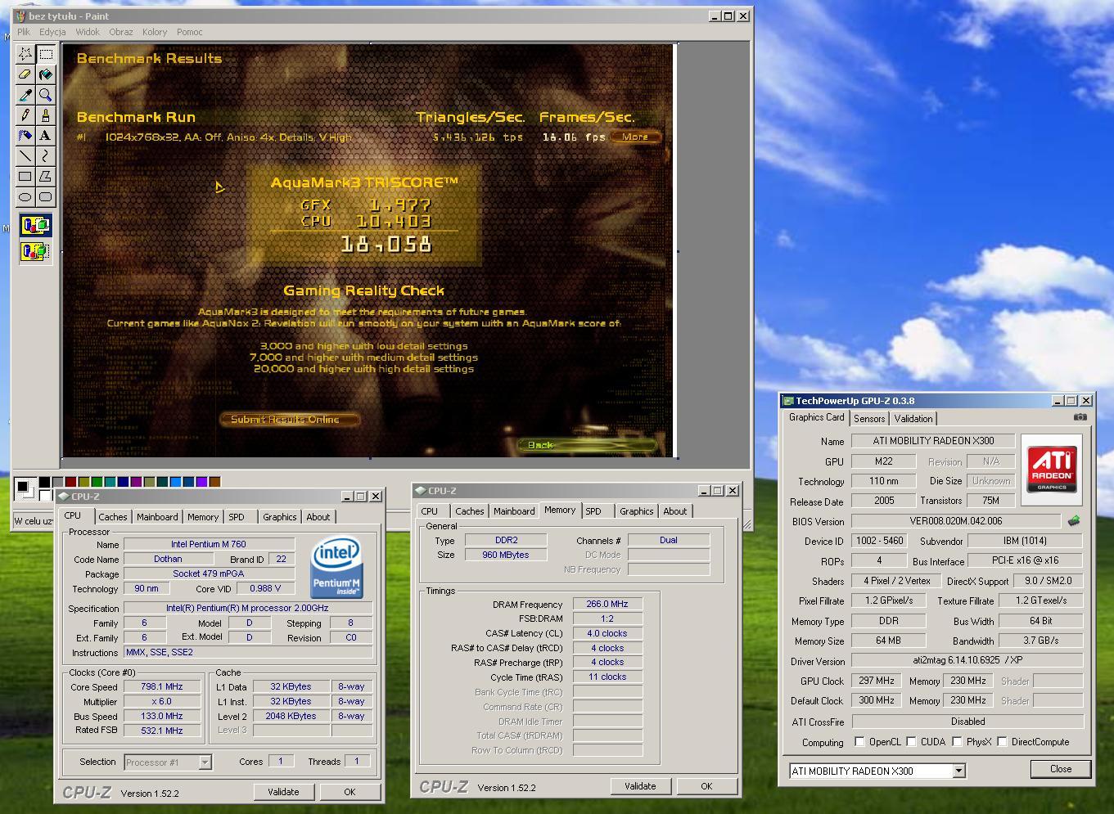The width and height of the screenshot is (1114, 814).
Task: Select the rectangular Select tool in Paint
Action: point(45,54)
